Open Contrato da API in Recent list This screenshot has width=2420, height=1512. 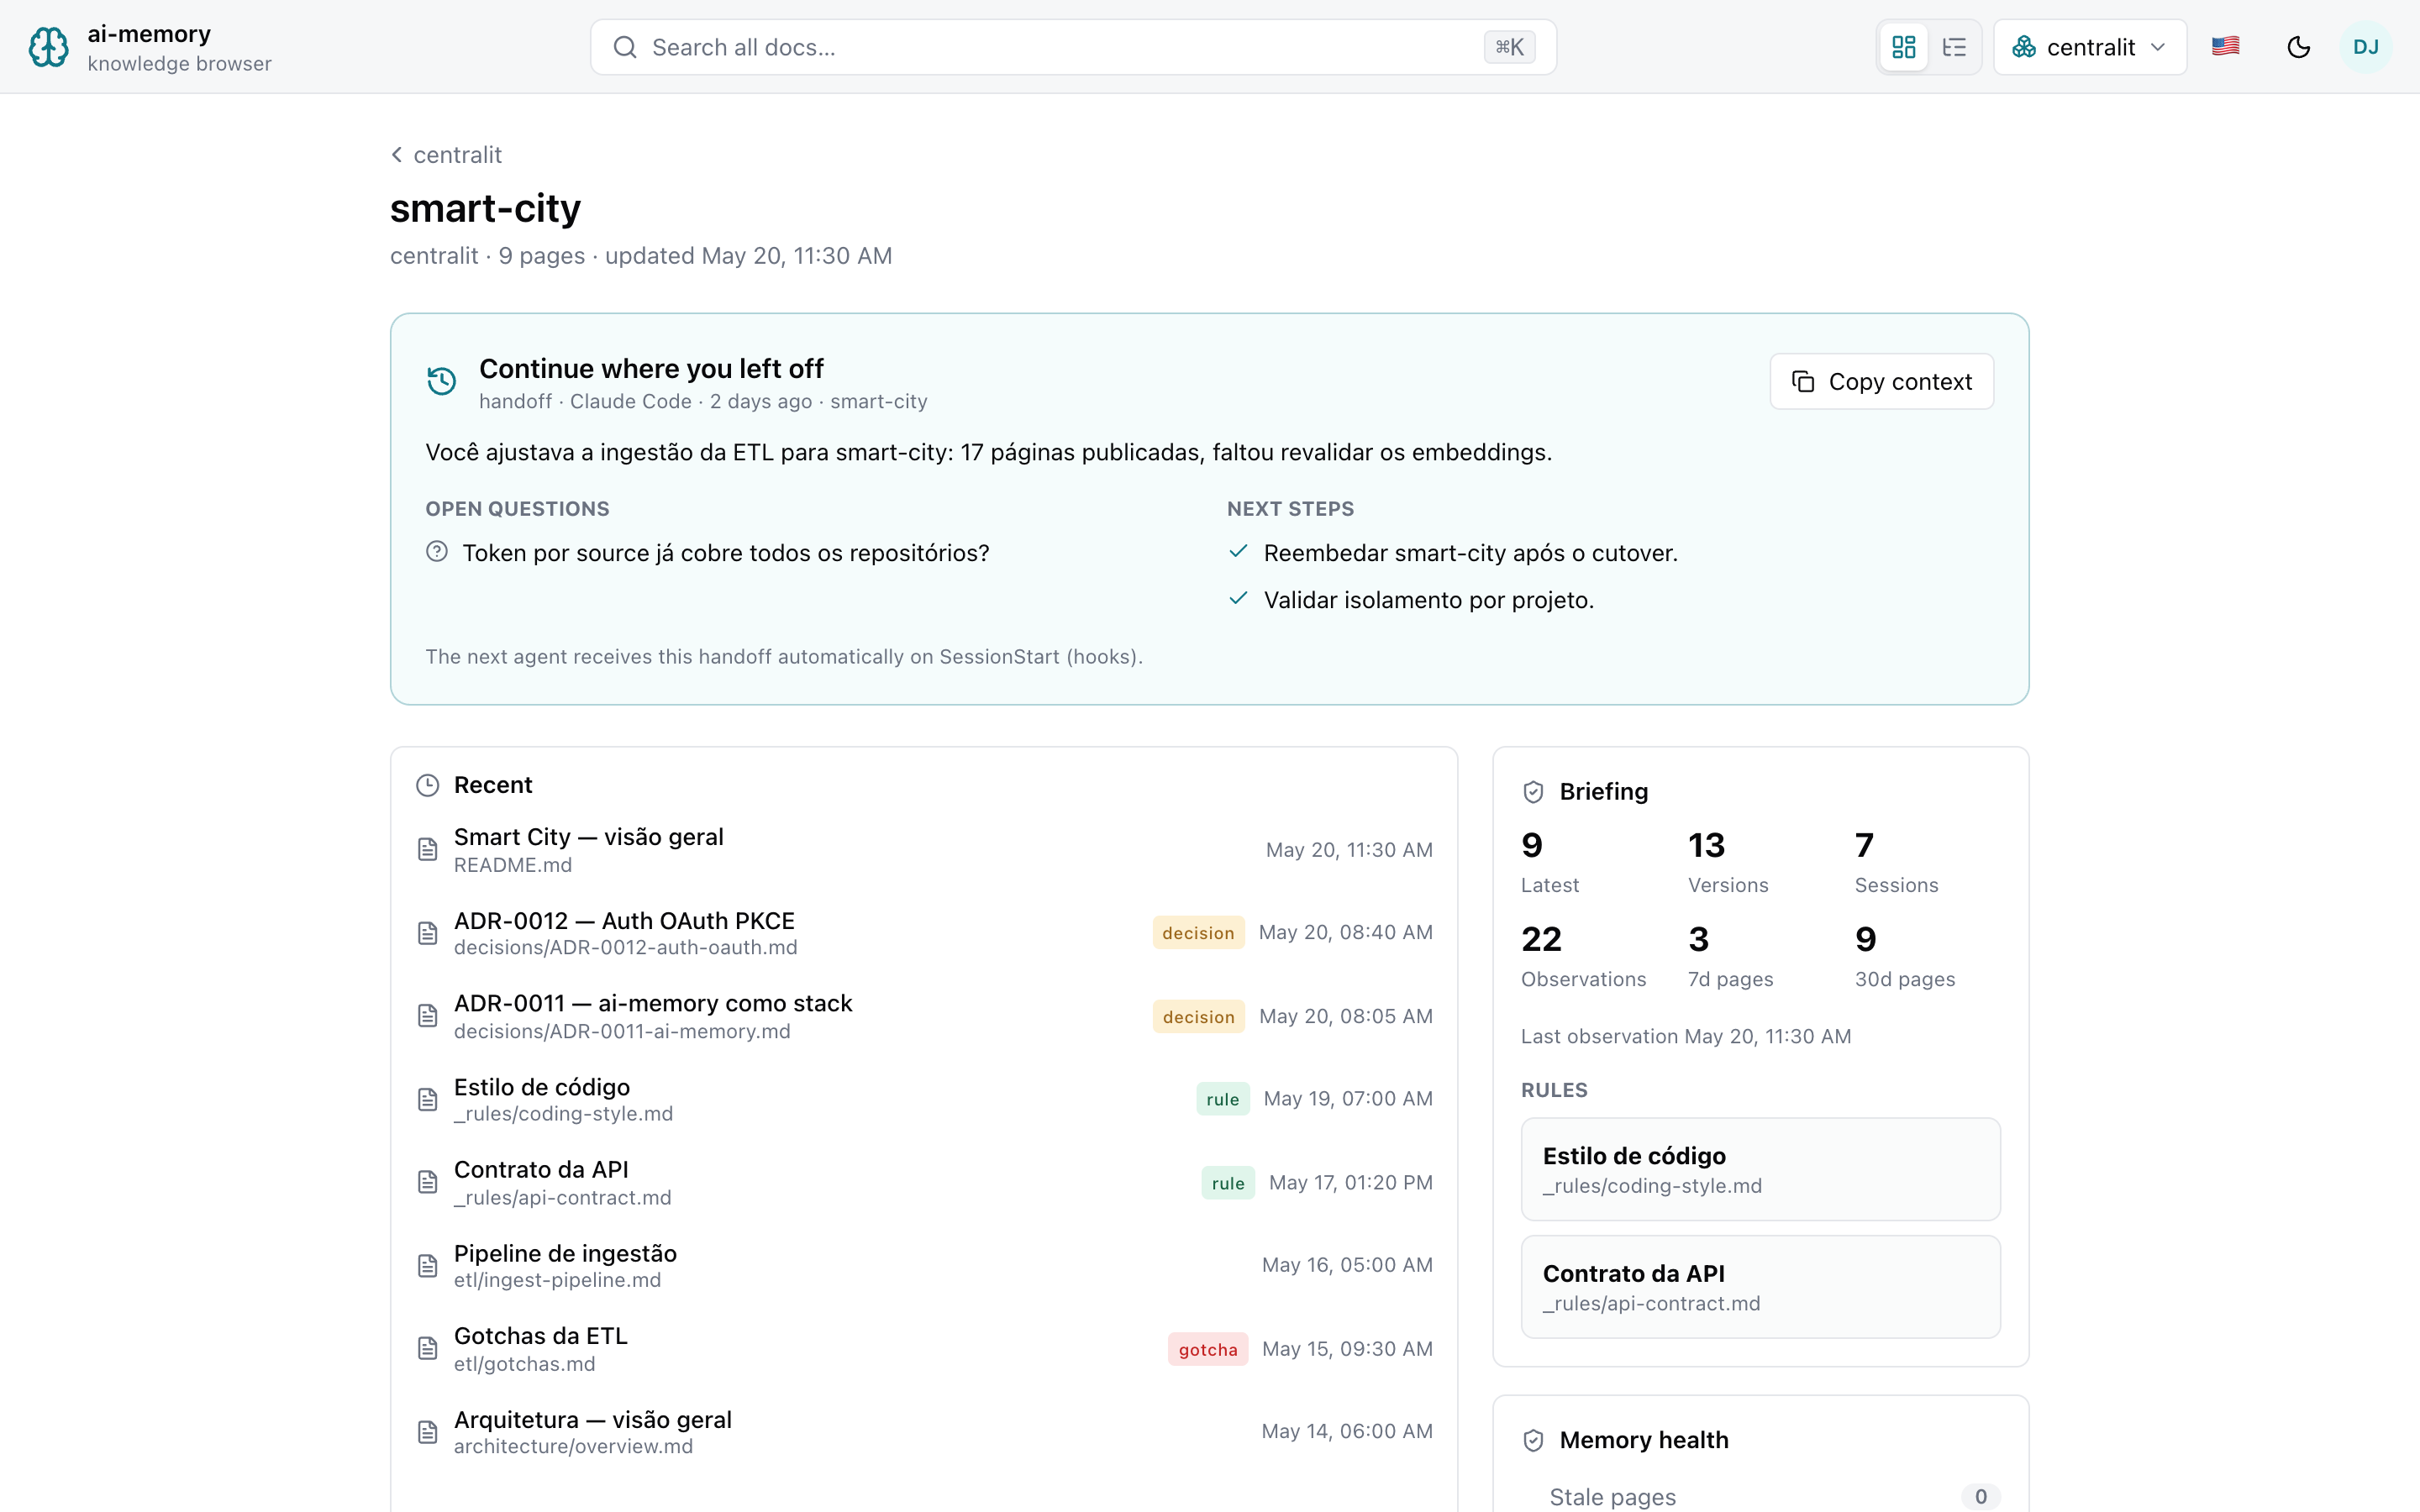point(924,1182)
